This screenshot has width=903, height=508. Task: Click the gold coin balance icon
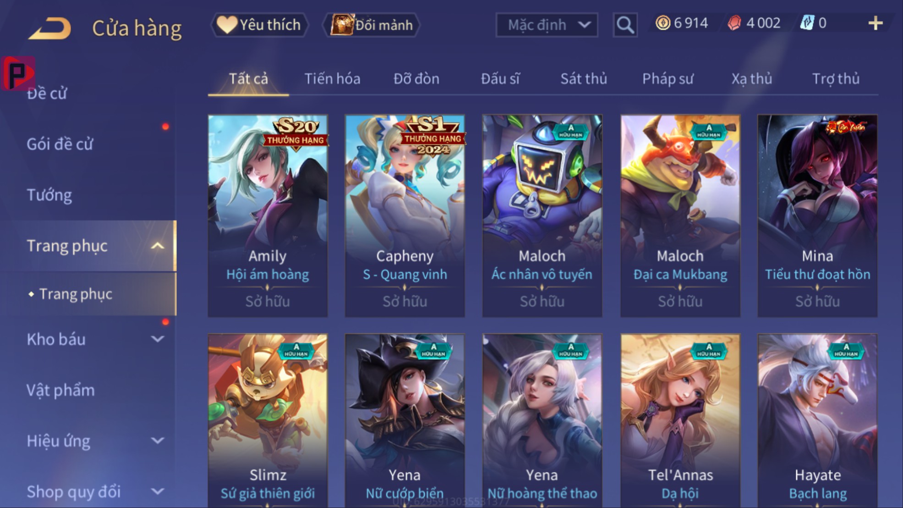(x=662, y=22)
